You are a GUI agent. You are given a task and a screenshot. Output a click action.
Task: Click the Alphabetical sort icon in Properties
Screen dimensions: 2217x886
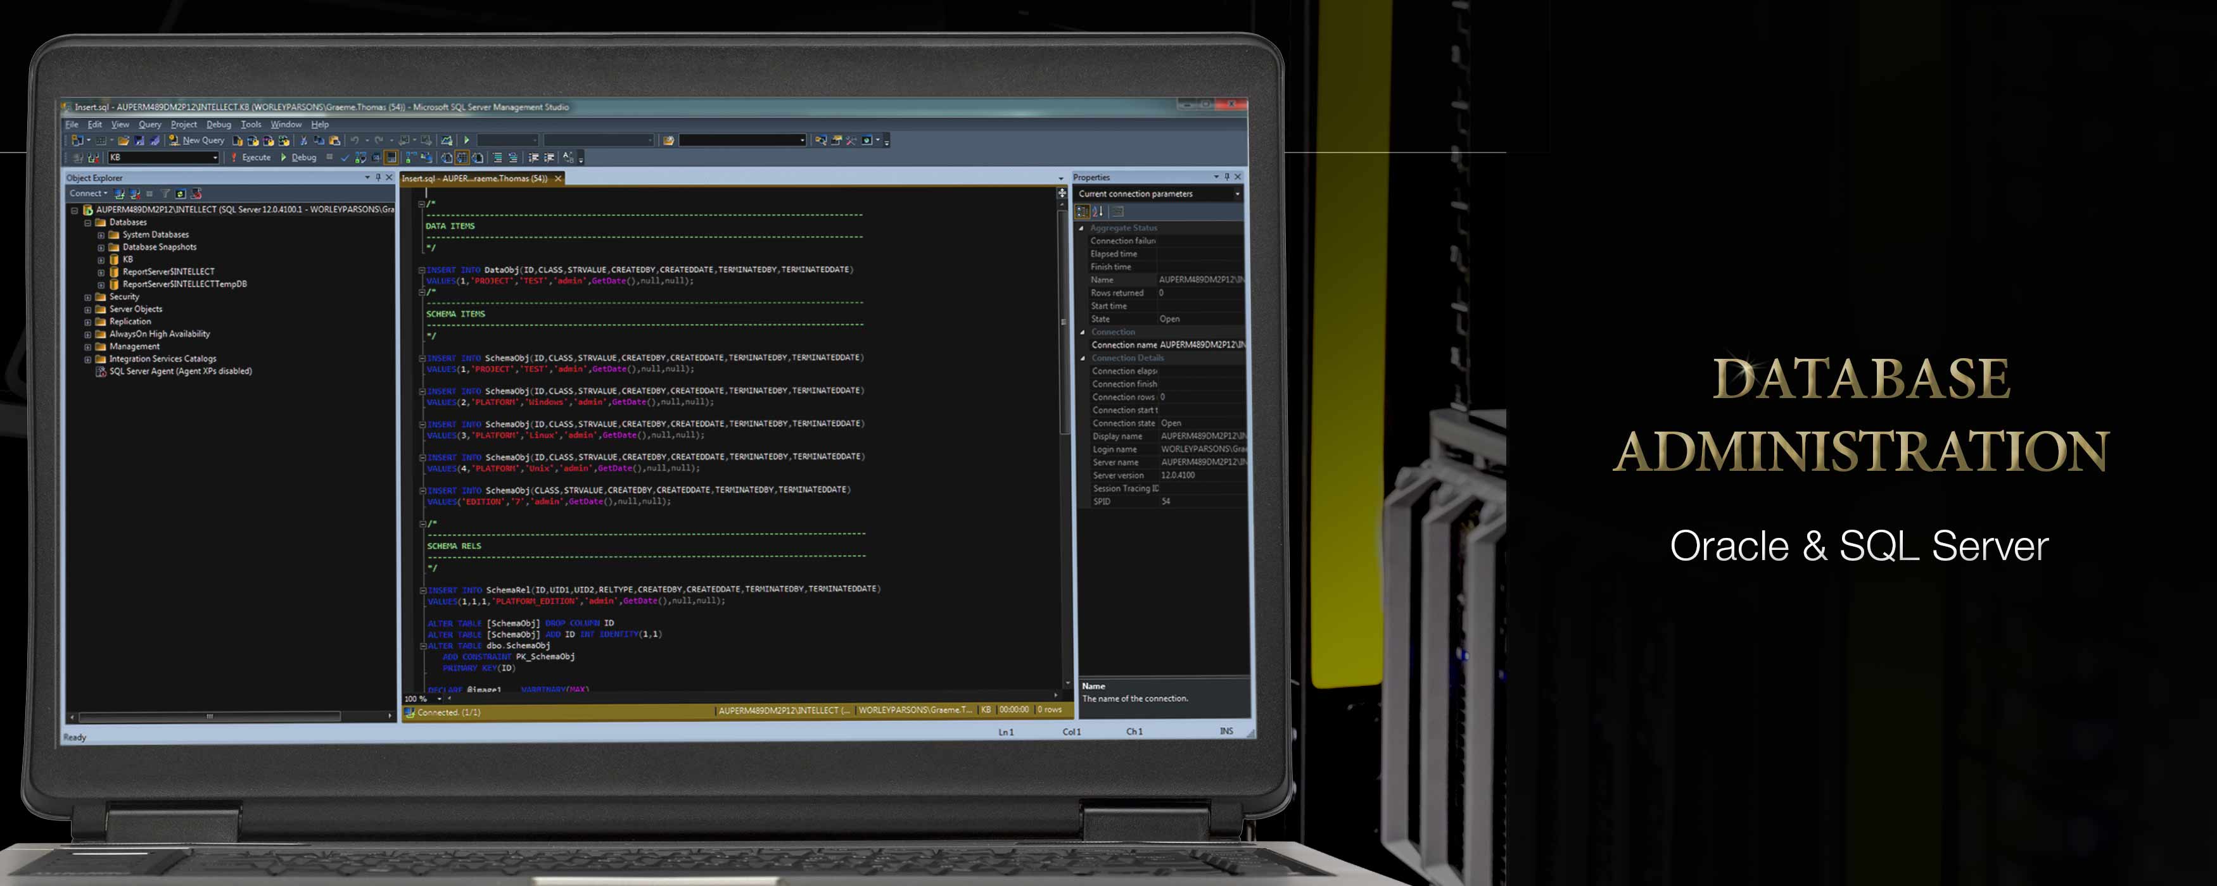pos(1098,211)
